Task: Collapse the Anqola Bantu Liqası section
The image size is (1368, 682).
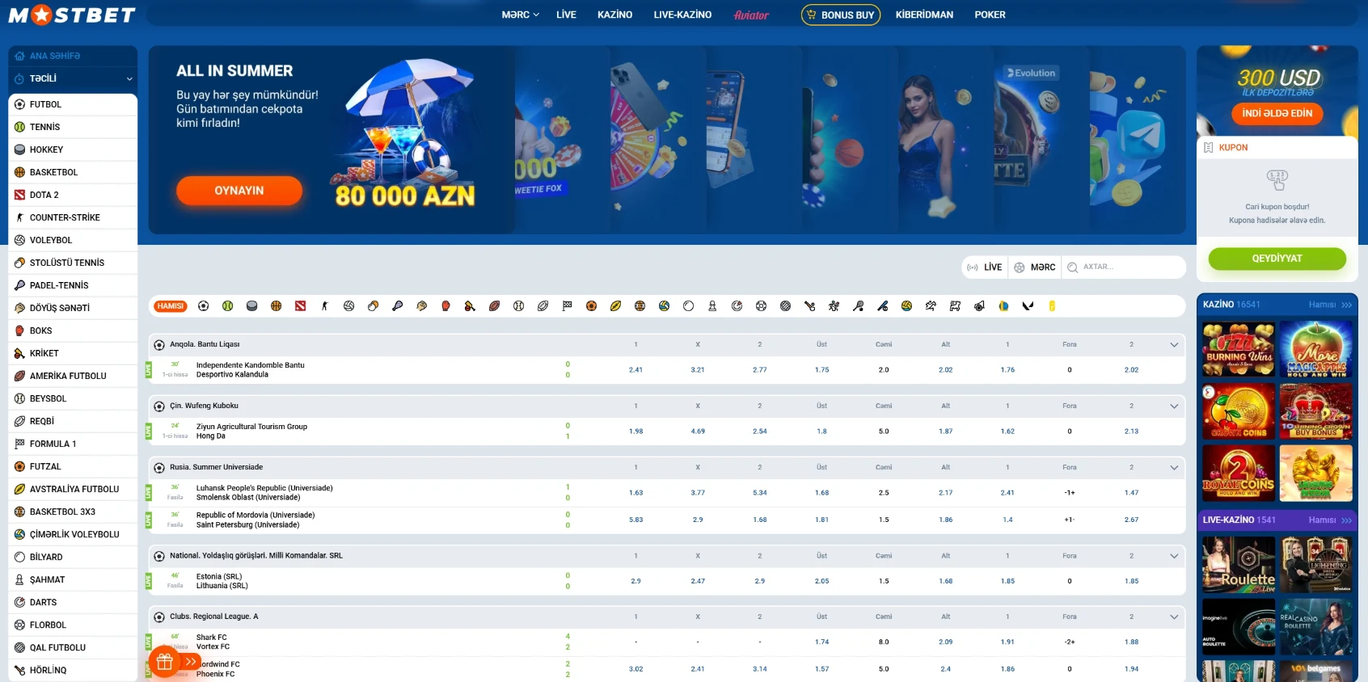Action: coord(1174,345)
